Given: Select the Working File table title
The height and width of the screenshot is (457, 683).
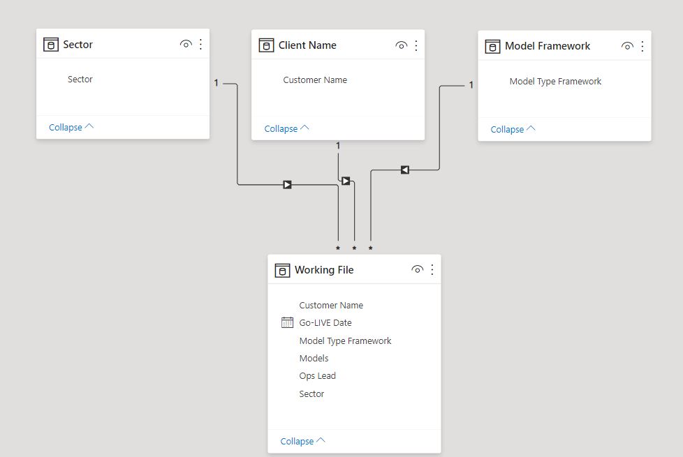Looking at the screenshot, I should 324,270.
